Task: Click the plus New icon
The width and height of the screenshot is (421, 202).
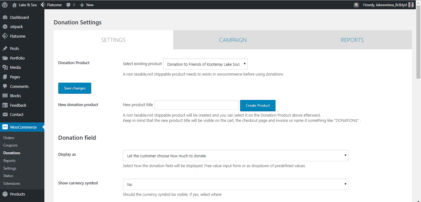Action: click(x=82, y=5)
